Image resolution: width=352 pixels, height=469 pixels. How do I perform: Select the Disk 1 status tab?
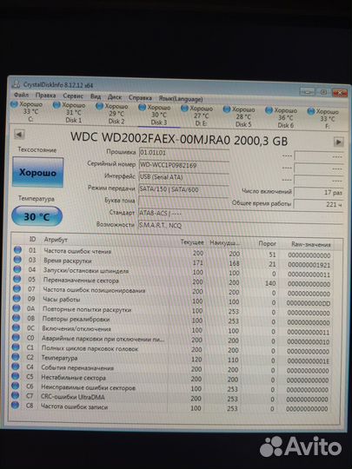70,113
